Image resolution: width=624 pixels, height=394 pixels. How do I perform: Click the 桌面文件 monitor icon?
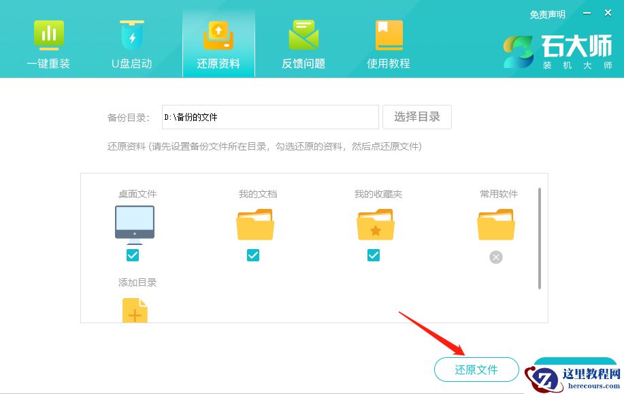135,223
